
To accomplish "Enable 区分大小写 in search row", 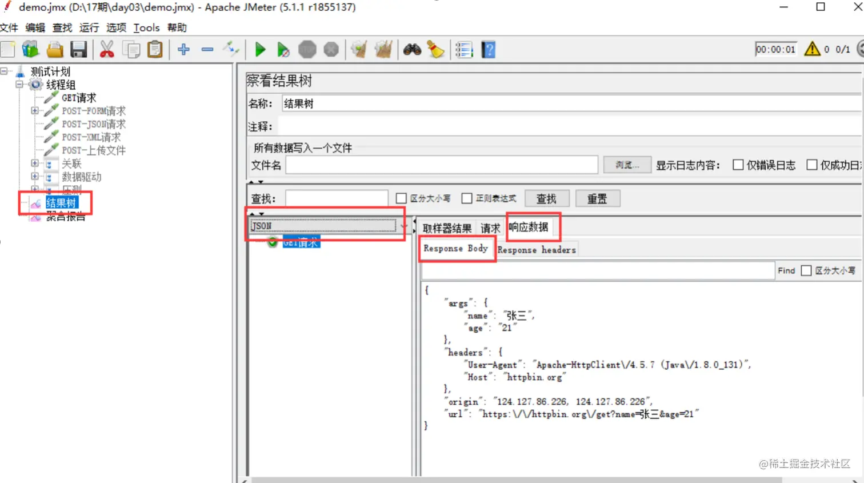I will pos(401,198).
